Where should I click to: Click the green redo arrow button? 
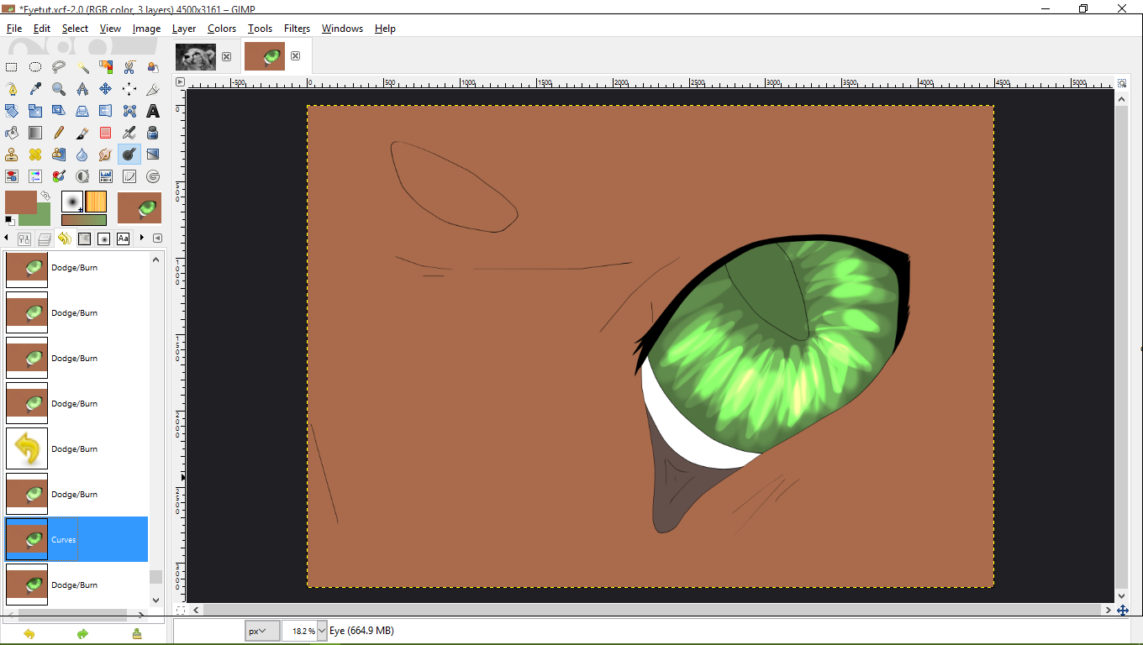82,634
